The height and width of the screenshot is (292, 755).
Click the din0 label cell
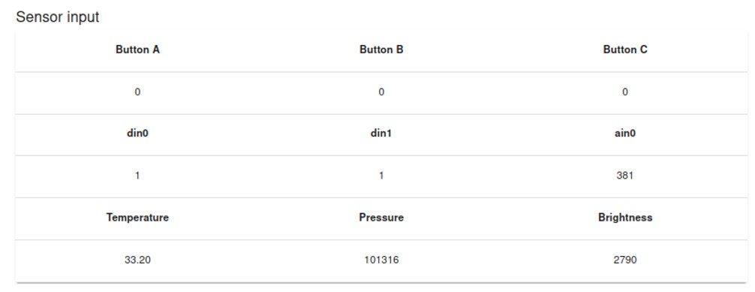pyautogui.click(x=137, y=134)
